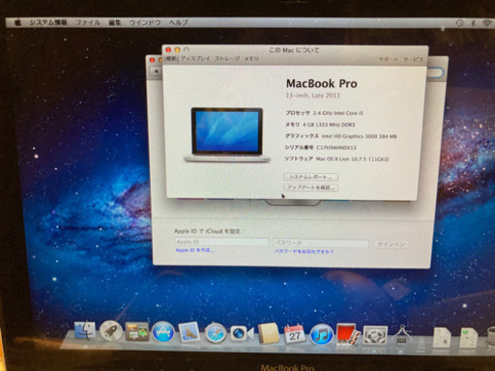Select the 概要 tab
Image resolution: width=495 pixels, height=371 pixels.
(x=171, y=59)
